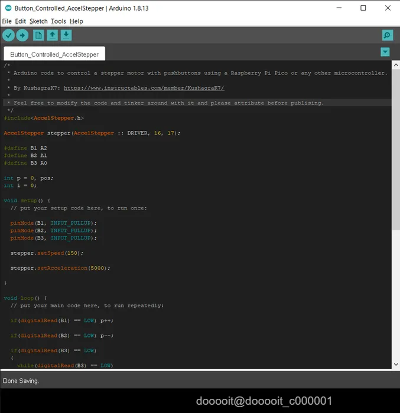Click the 'put your main code here' comment
Image resolution: width=400 pixels, height=413 pixels.
click(87, 306)
